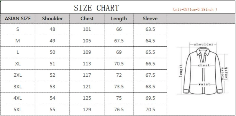Click the length value 76.5 for 5XL
236x116 pixels.
[x=119, y=110]
